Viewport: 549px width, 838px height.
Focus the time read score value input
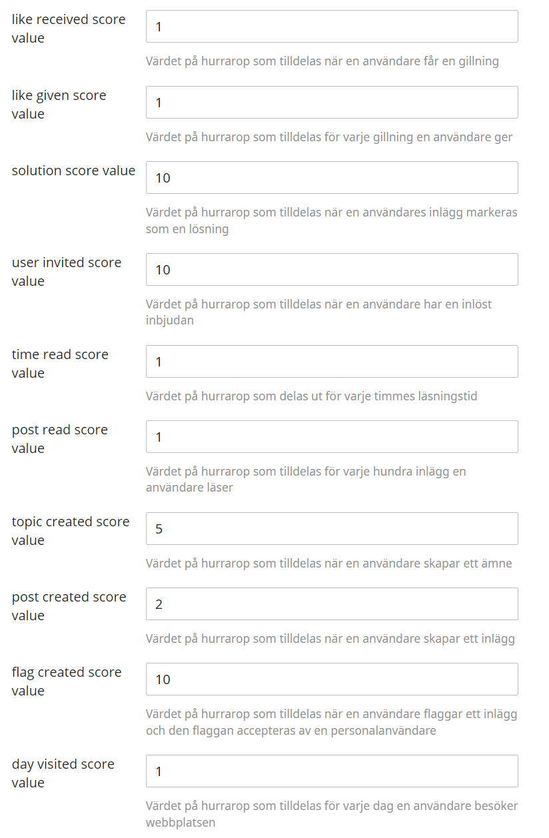(x=332, y=362)
